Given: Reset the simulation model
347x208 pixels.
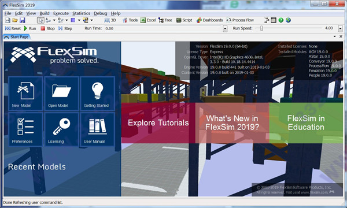Looking at the screenshot, I should pos(13,28).
